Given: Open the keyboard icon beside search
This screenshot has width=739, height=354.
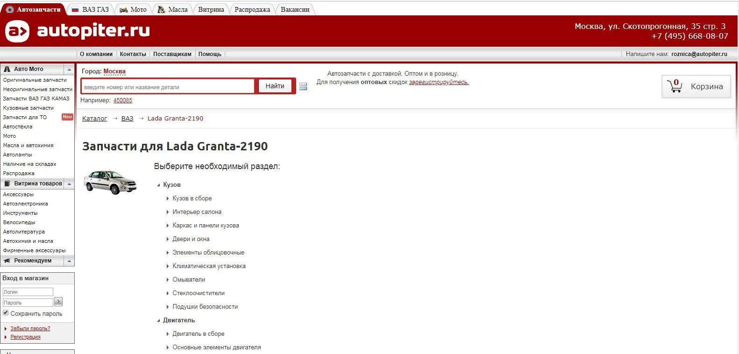Looking at the screenshot, I should 303,86.
